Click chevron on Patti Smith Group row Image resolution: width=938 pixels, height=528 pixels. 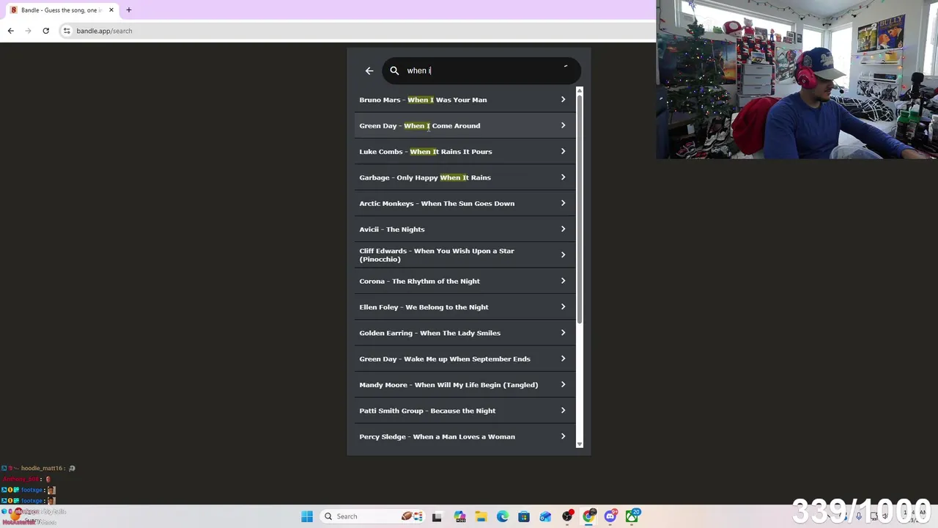563,411
